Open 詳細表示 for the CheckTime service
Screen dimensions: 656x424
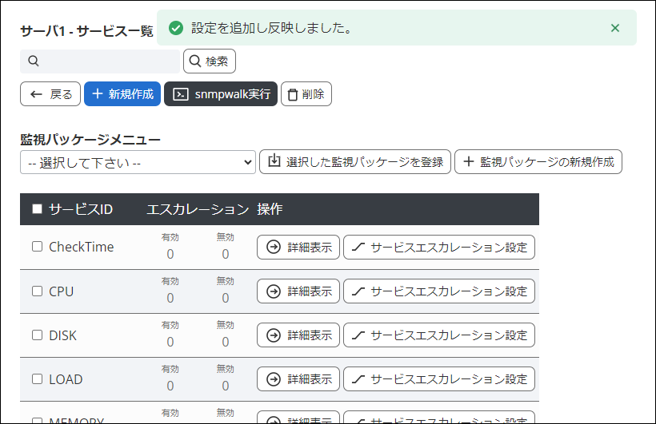pyautogui.click(x=298, y=248)
